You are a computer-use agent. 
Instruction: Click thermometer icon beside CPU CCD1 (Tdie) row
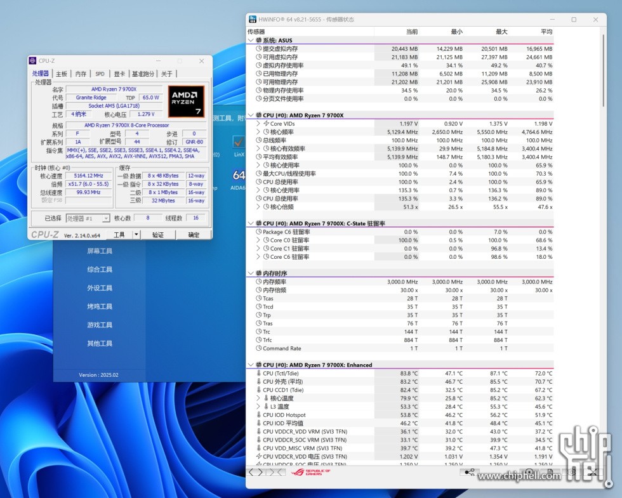click(x=259, y=390)
